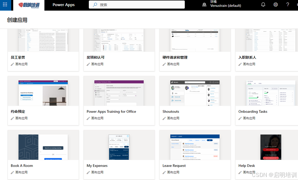298x180 pixels.
Task: Open the help question mark
Action: pos(288,4)
